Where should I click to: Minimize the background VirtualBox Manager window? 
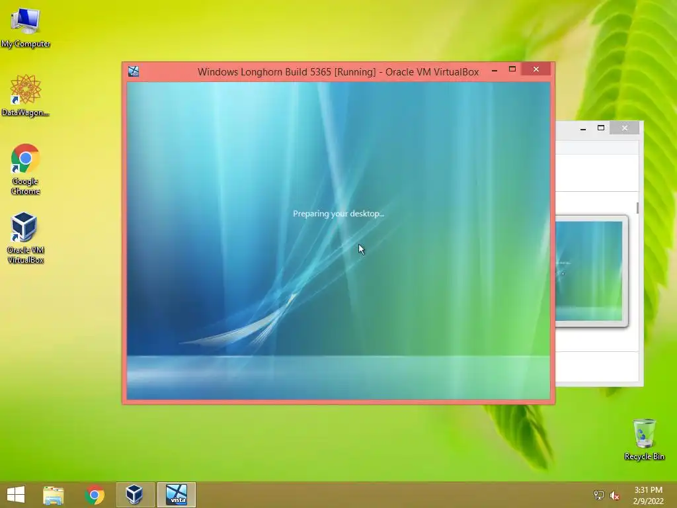(583, 128)
